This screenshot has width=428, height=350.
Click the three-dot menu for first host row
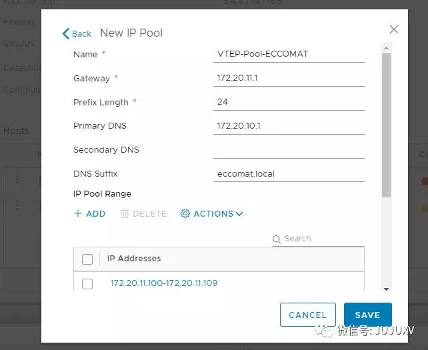coord(17,179)
